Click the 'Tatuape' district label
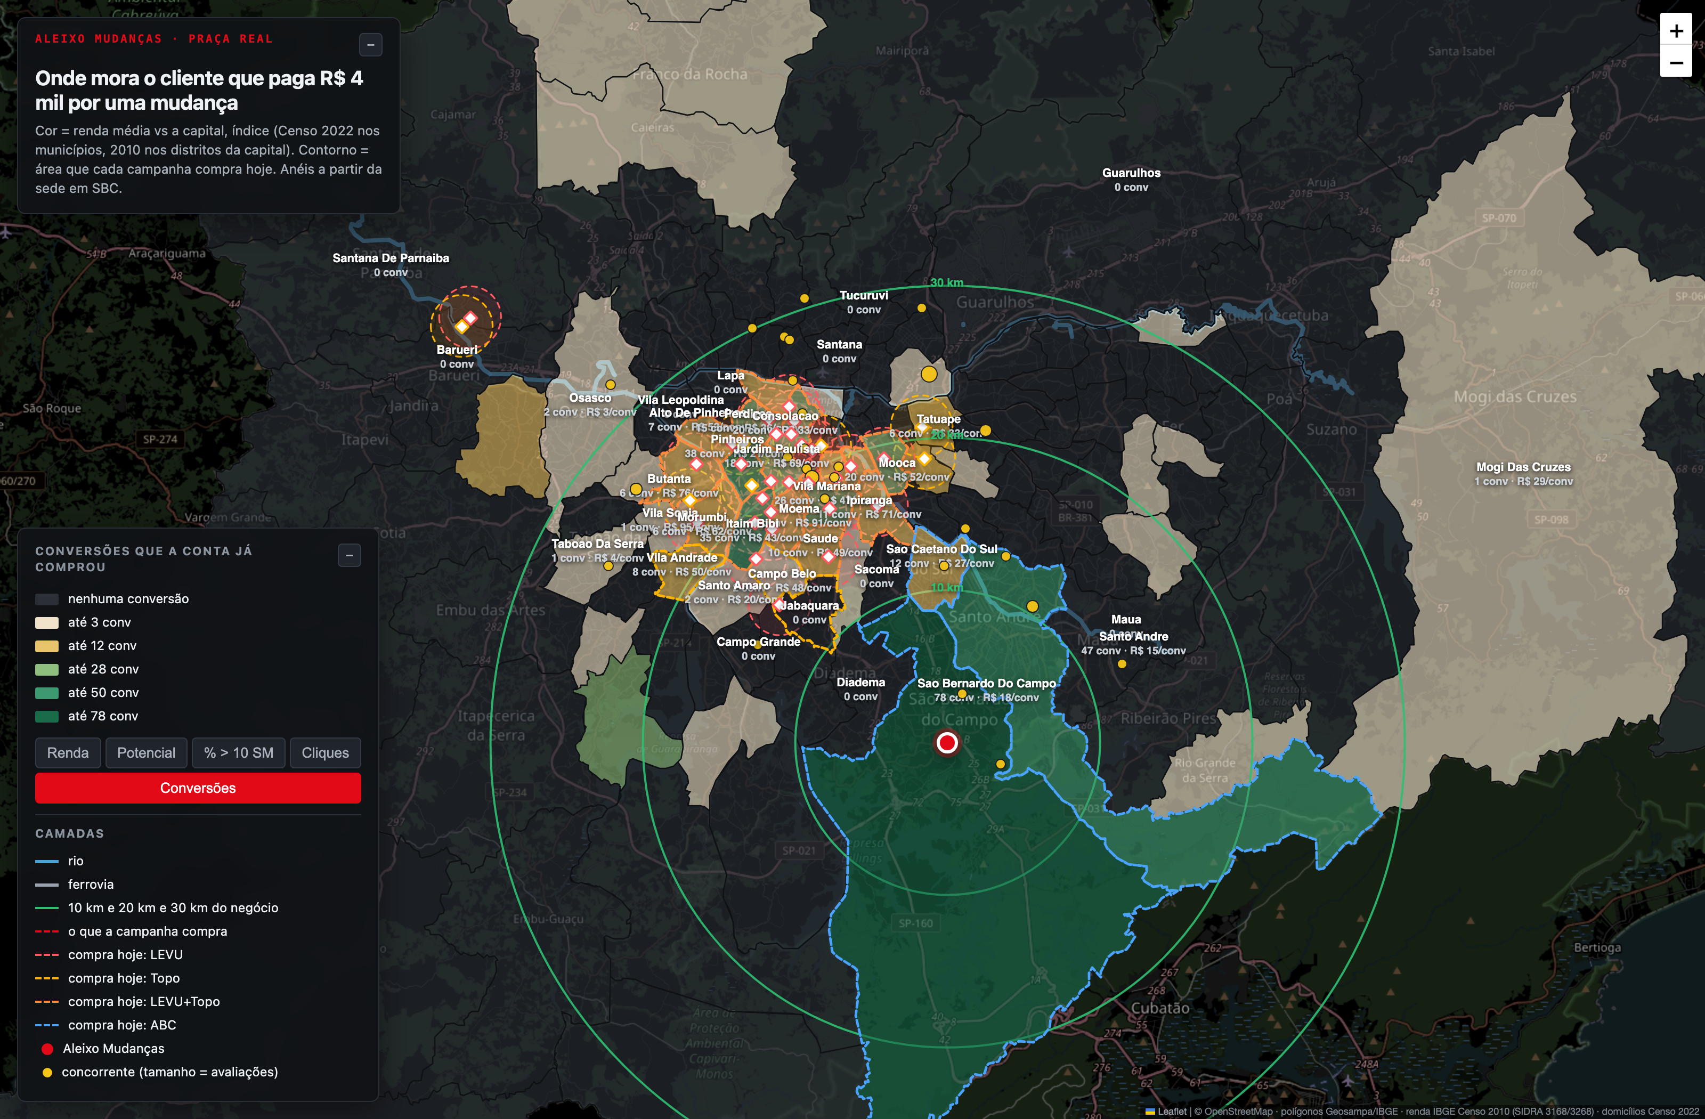The image size is (1705, 1119). coord(938,419)
